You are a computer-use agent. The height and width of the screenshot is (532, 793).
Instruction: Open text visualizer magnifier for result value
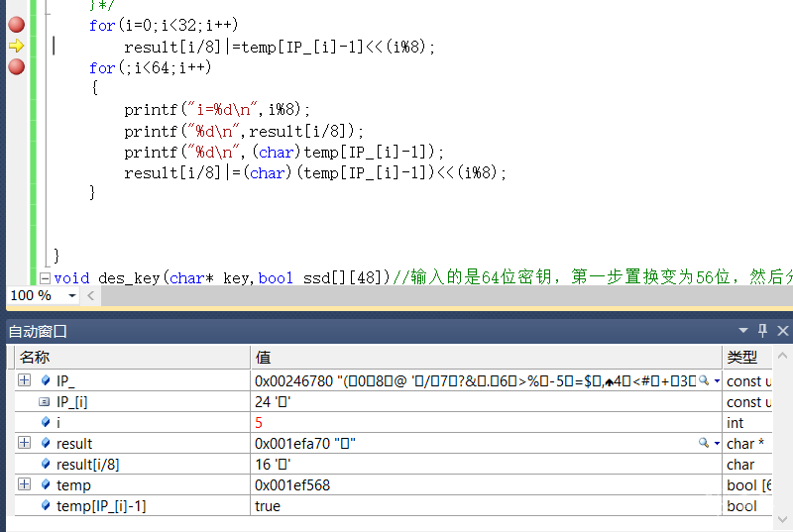point(703,443)
